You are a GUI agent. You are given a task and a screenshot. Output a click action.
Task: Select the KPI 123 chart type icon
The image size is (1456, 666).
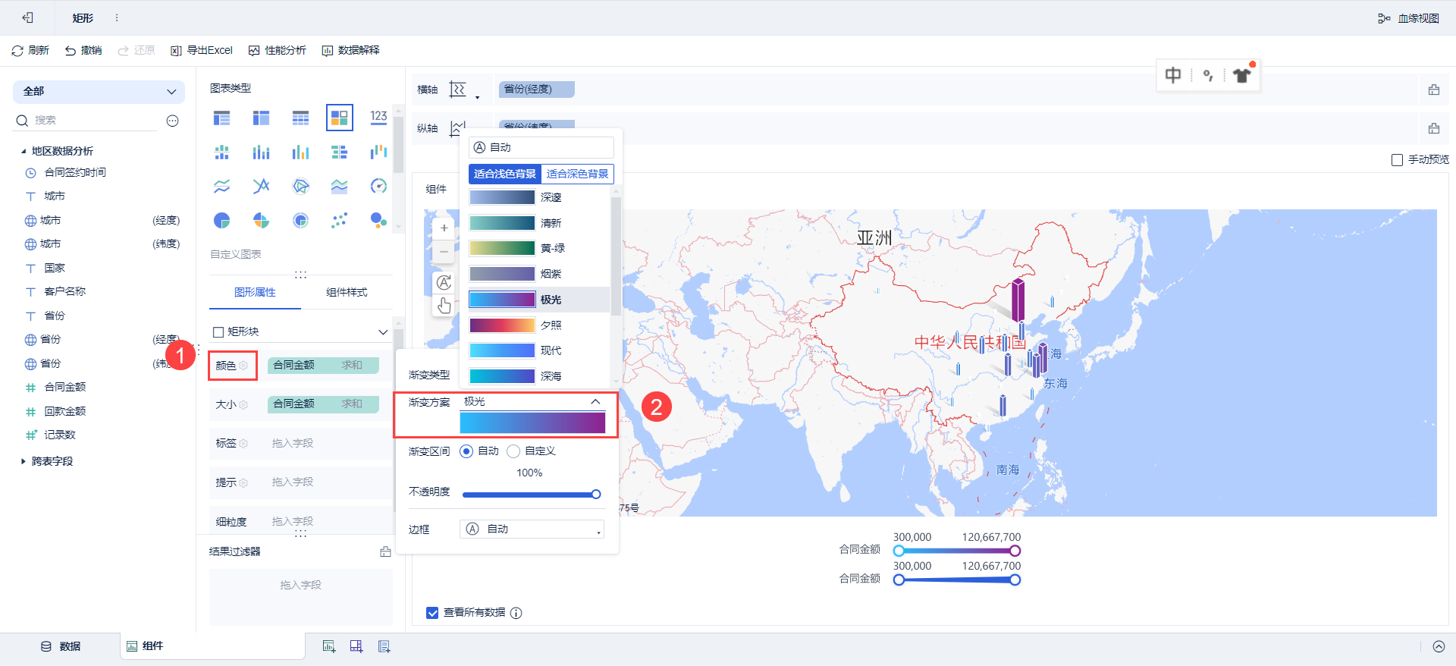tap(378, 118)
